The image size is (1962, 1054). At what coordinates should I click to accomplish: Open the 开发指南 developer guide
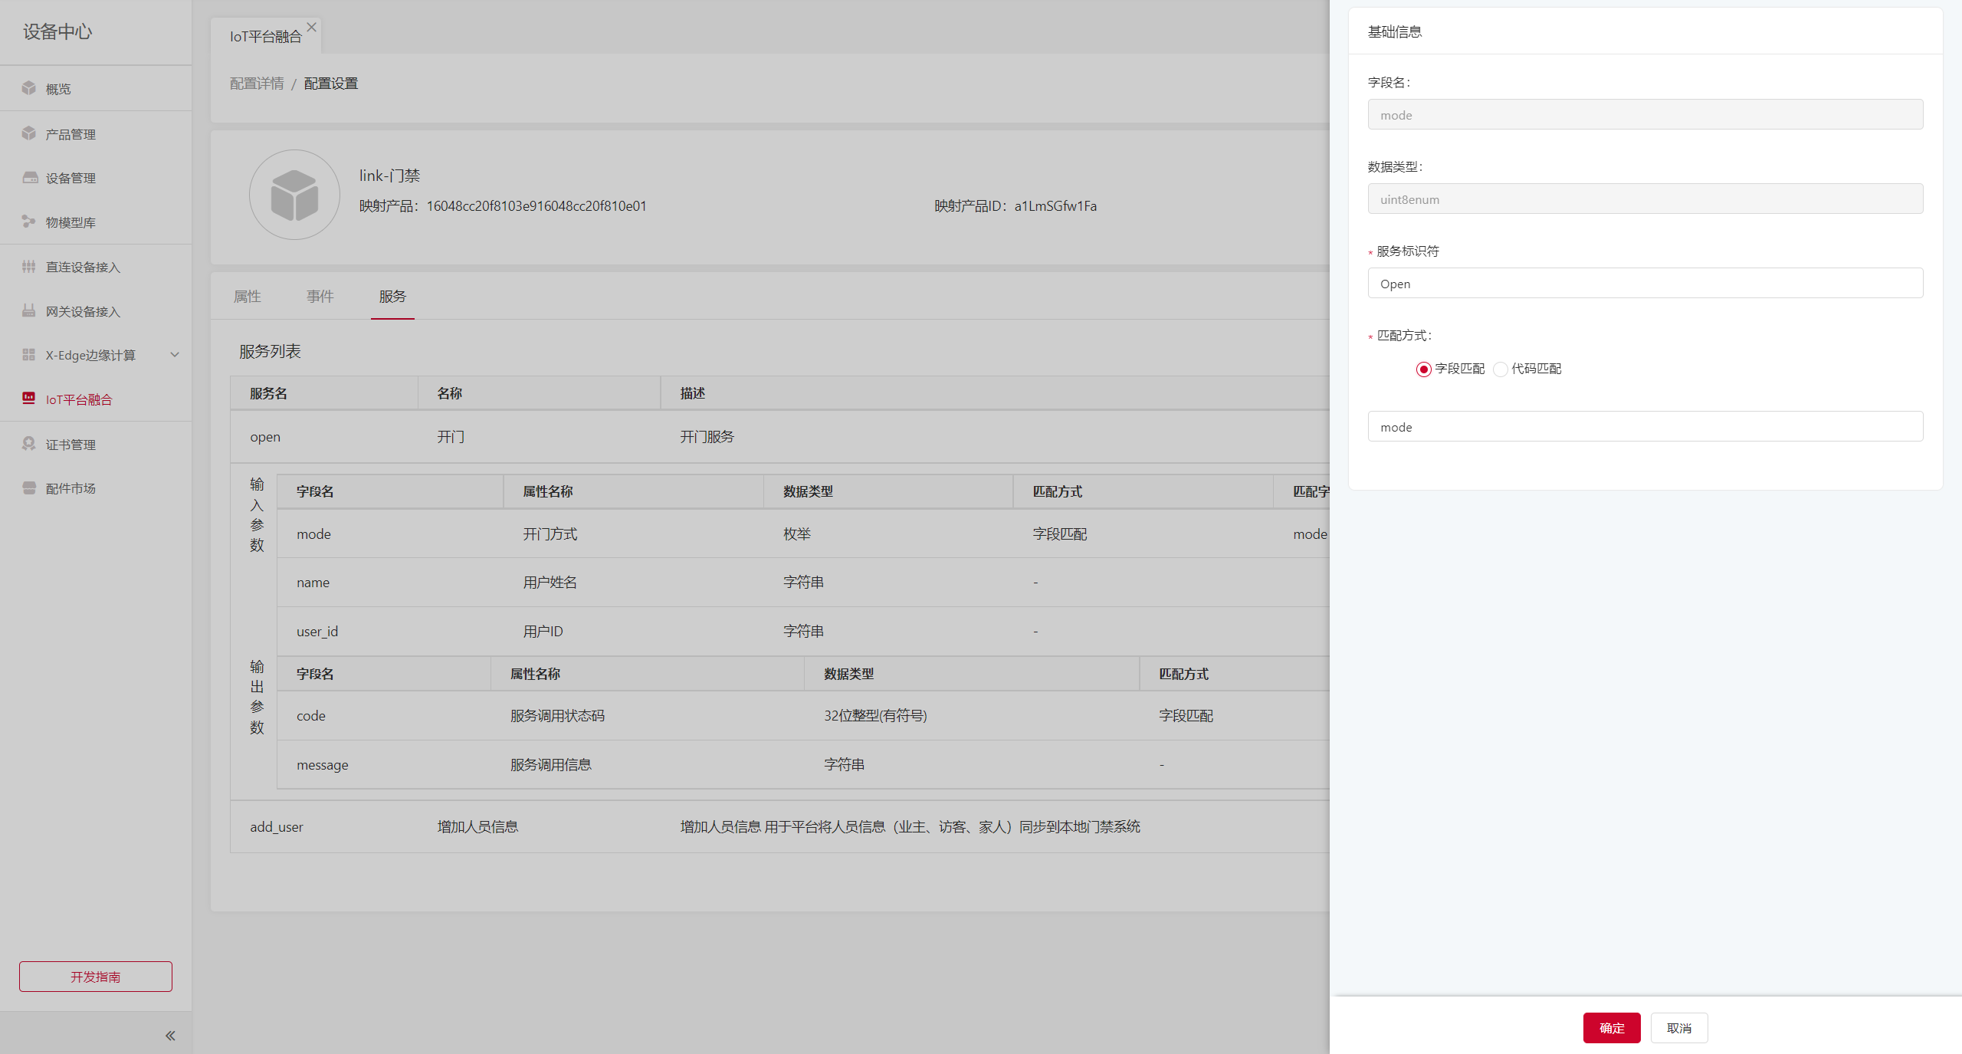point(96,977)
